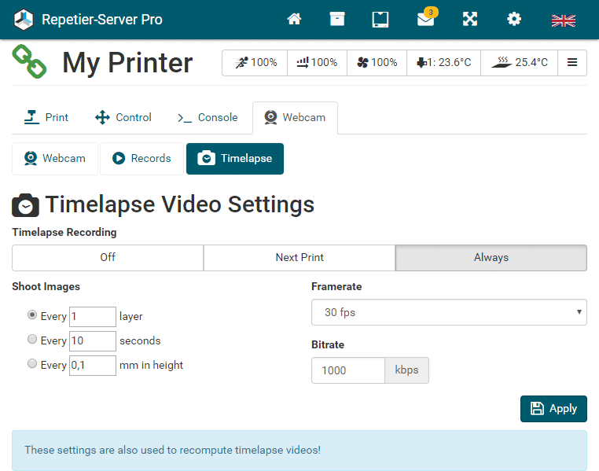Click the Repetier-Server Pro logo icon

(x=24, y=19)
